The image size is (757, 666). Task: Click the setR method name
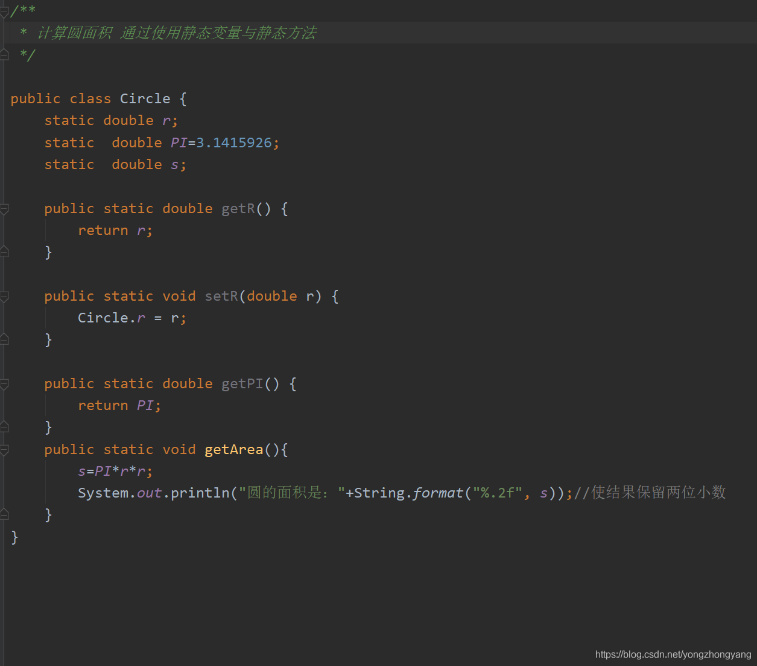pos(221,296)
